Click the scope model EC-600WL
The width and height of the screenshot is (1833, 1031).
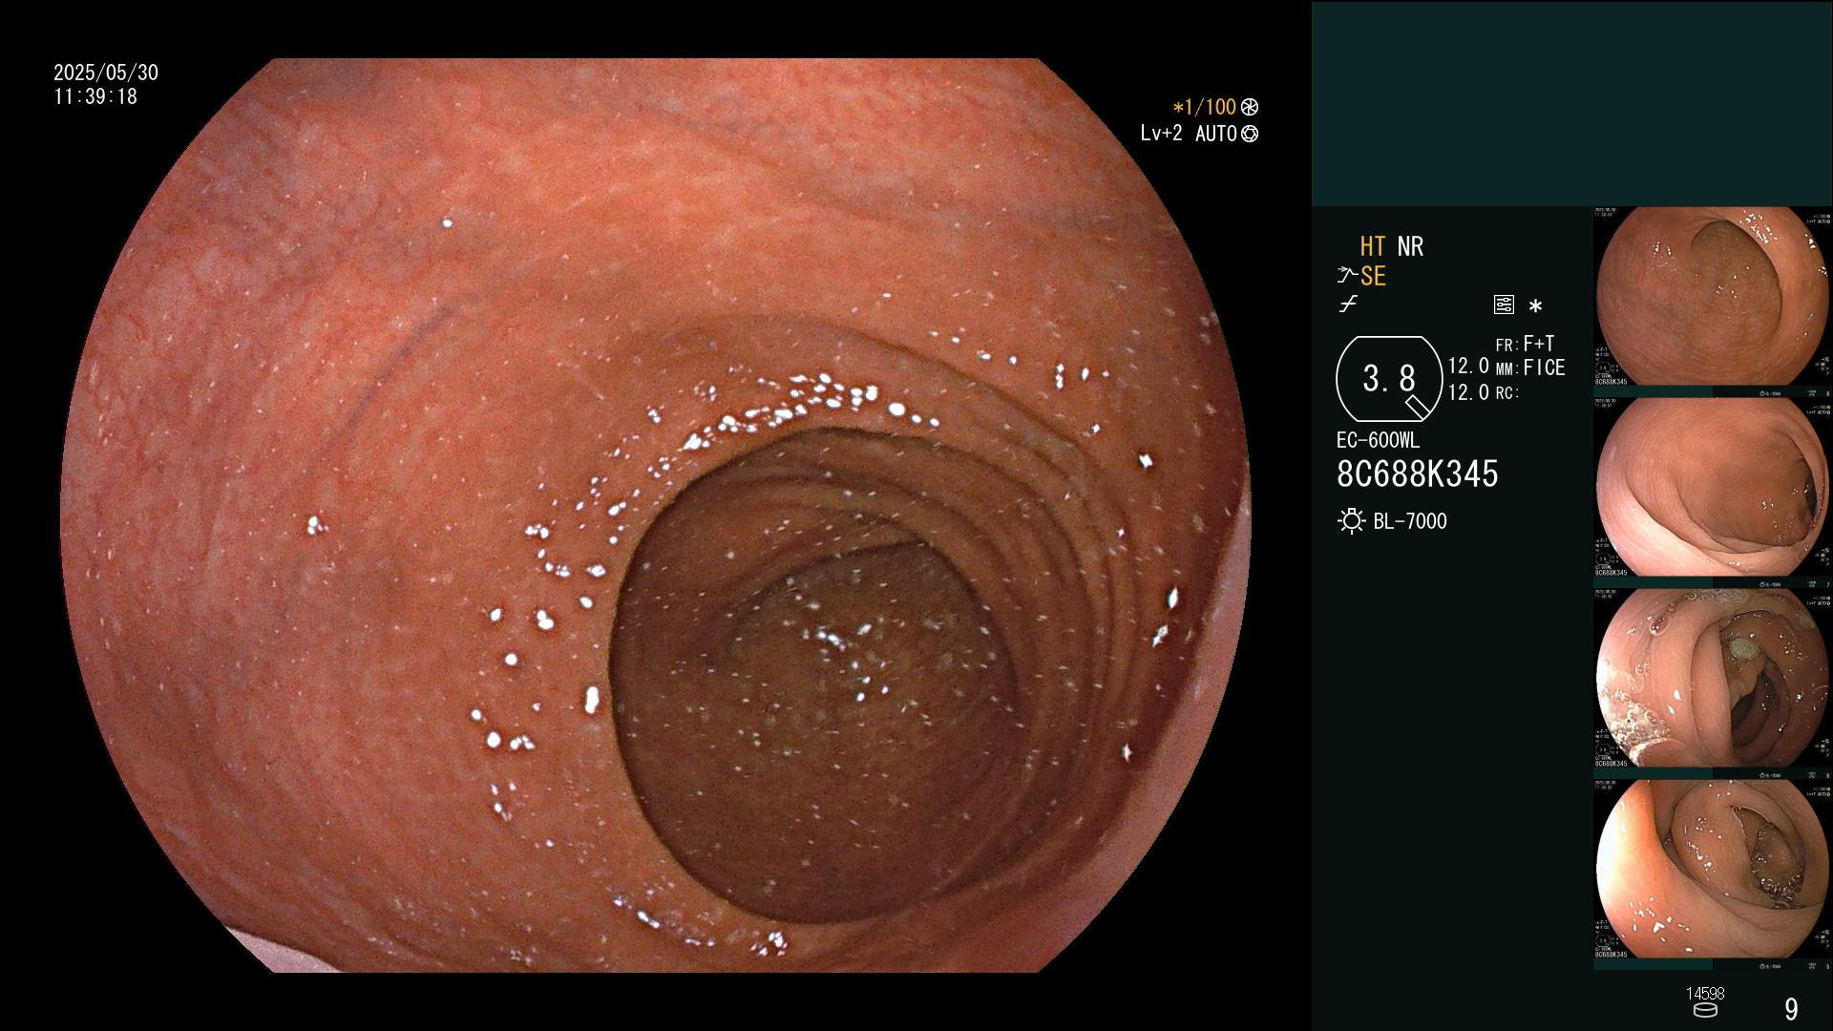1378,441
